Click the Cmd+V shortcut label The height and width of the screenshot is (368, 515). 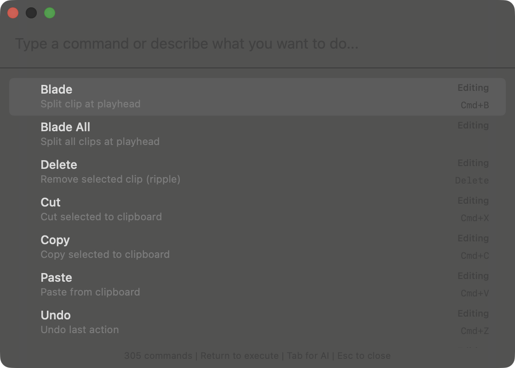[x=475, y=293]
